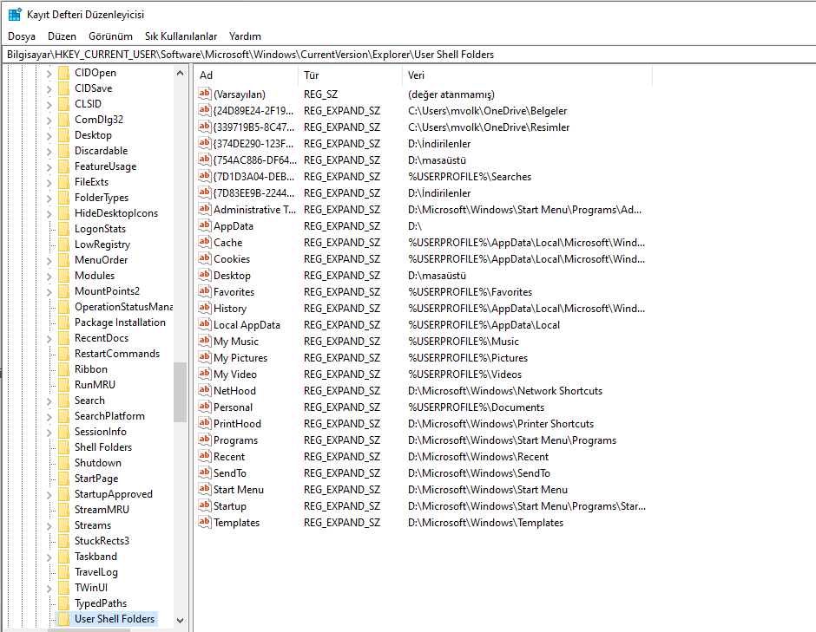Expand the CIDOpen tree node
Viewport: 816px width, 632px height.
coord(49,74)
